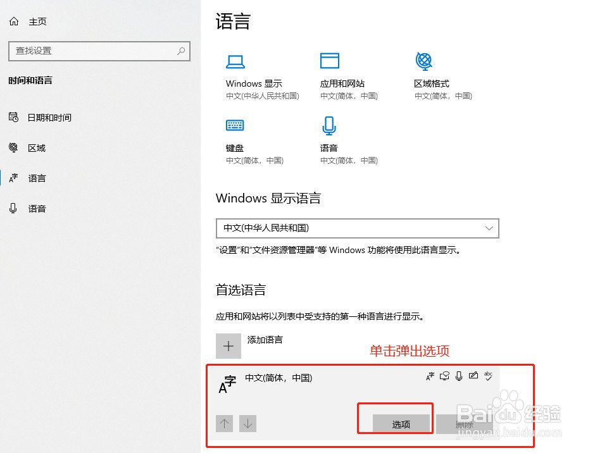Click the 应用和网站 window icon

coord(329,61)
